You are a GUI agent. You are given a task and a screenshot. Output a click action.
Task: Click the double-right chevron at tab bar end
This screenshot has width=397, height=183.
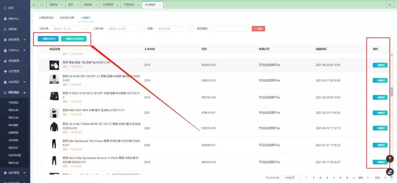[x=390, y=5]
